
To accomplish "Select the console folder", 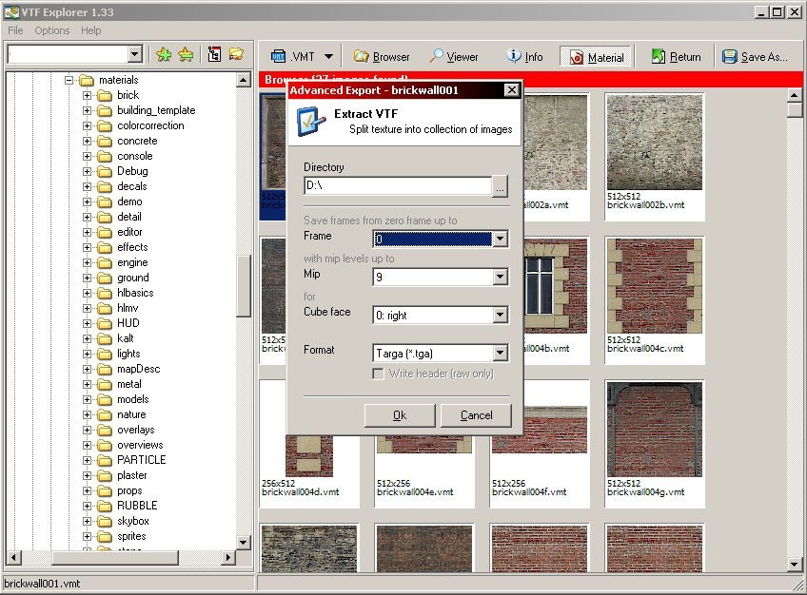I will click(x=135, y=156).
